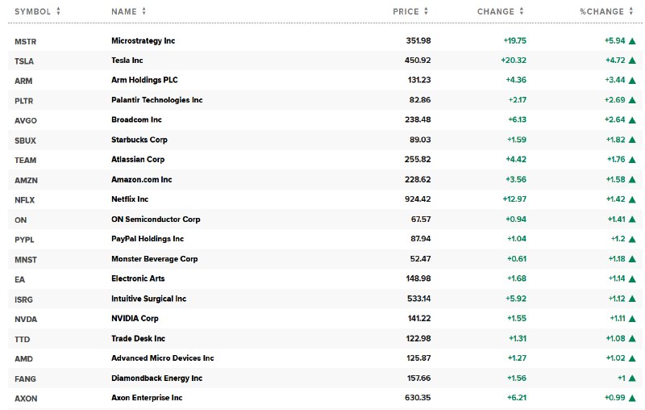Image resolution: width=645 pixels, height=410 pixels.
Task: Click the +6.21 change value
Action: tap(517, 398)
